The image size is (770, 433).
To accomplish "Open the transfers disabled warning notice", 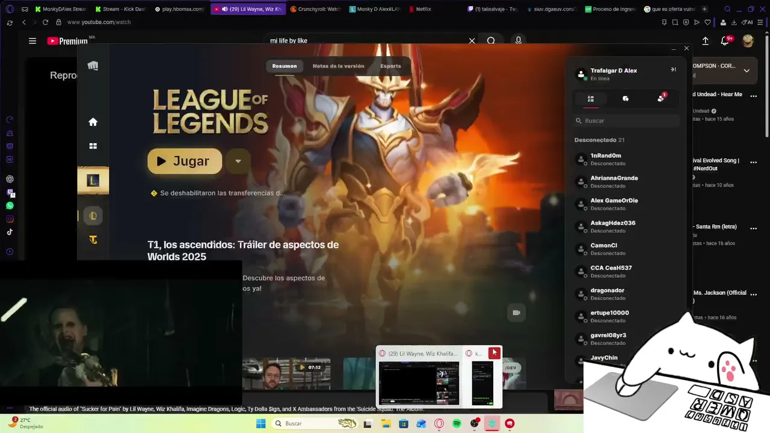I will click(x=218, y=193).
